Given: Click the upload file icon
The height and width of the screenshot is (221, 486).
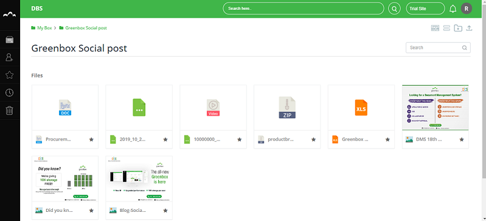Looking at the screenshot, I should [x=469, y=28].
